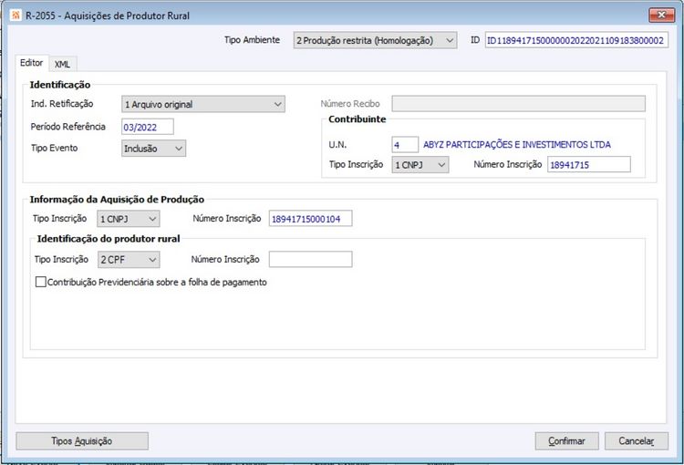Image resolution: width=684 pixels, height=465 pixels.
Task: Click the ABYZ PARTICIPAÇÕES E INVESTIMENTOS LTDA text
Action: 517,144
